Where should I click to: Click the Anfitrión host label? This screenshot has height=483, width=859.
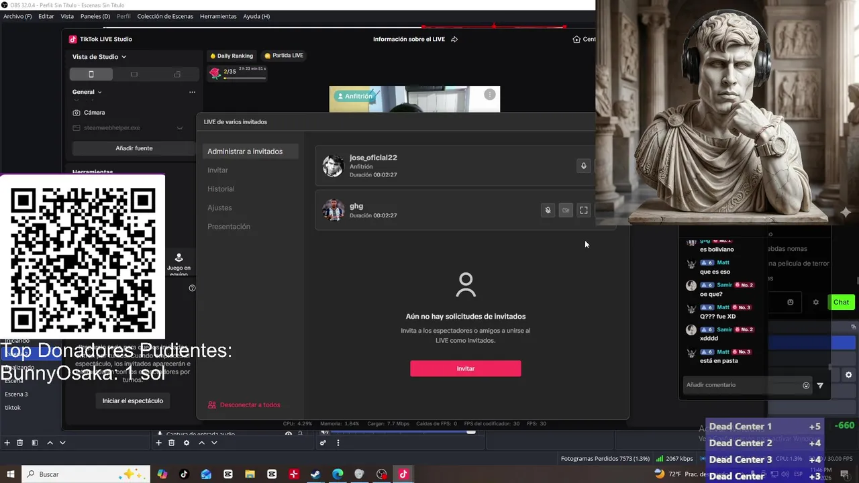[355, 96]
